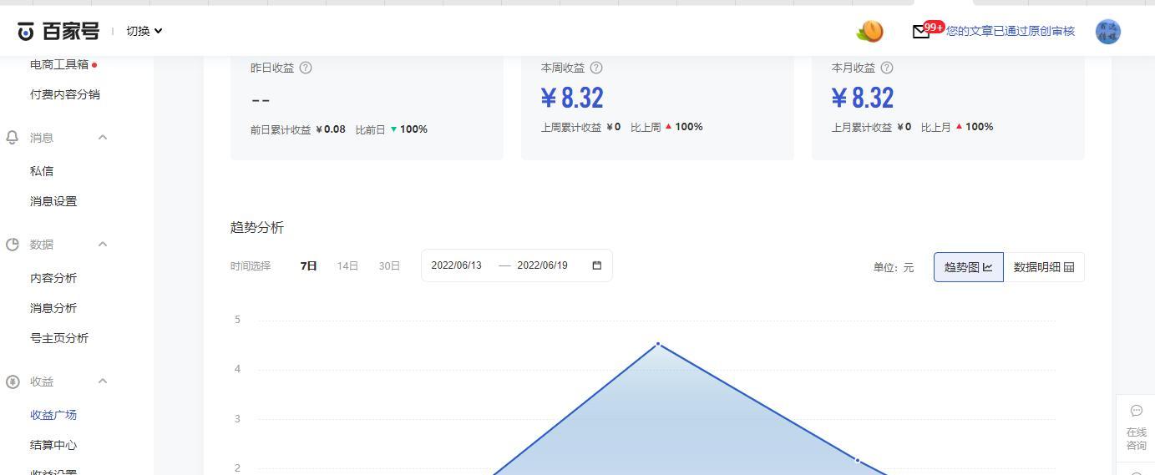The image size is (1155, 475).
Task: Click the 单位: 元 label
Action: click(894, 267)
